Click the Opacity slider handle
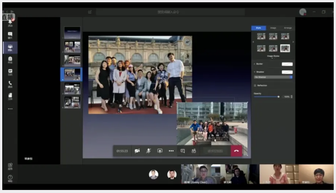 coord(278,96)
